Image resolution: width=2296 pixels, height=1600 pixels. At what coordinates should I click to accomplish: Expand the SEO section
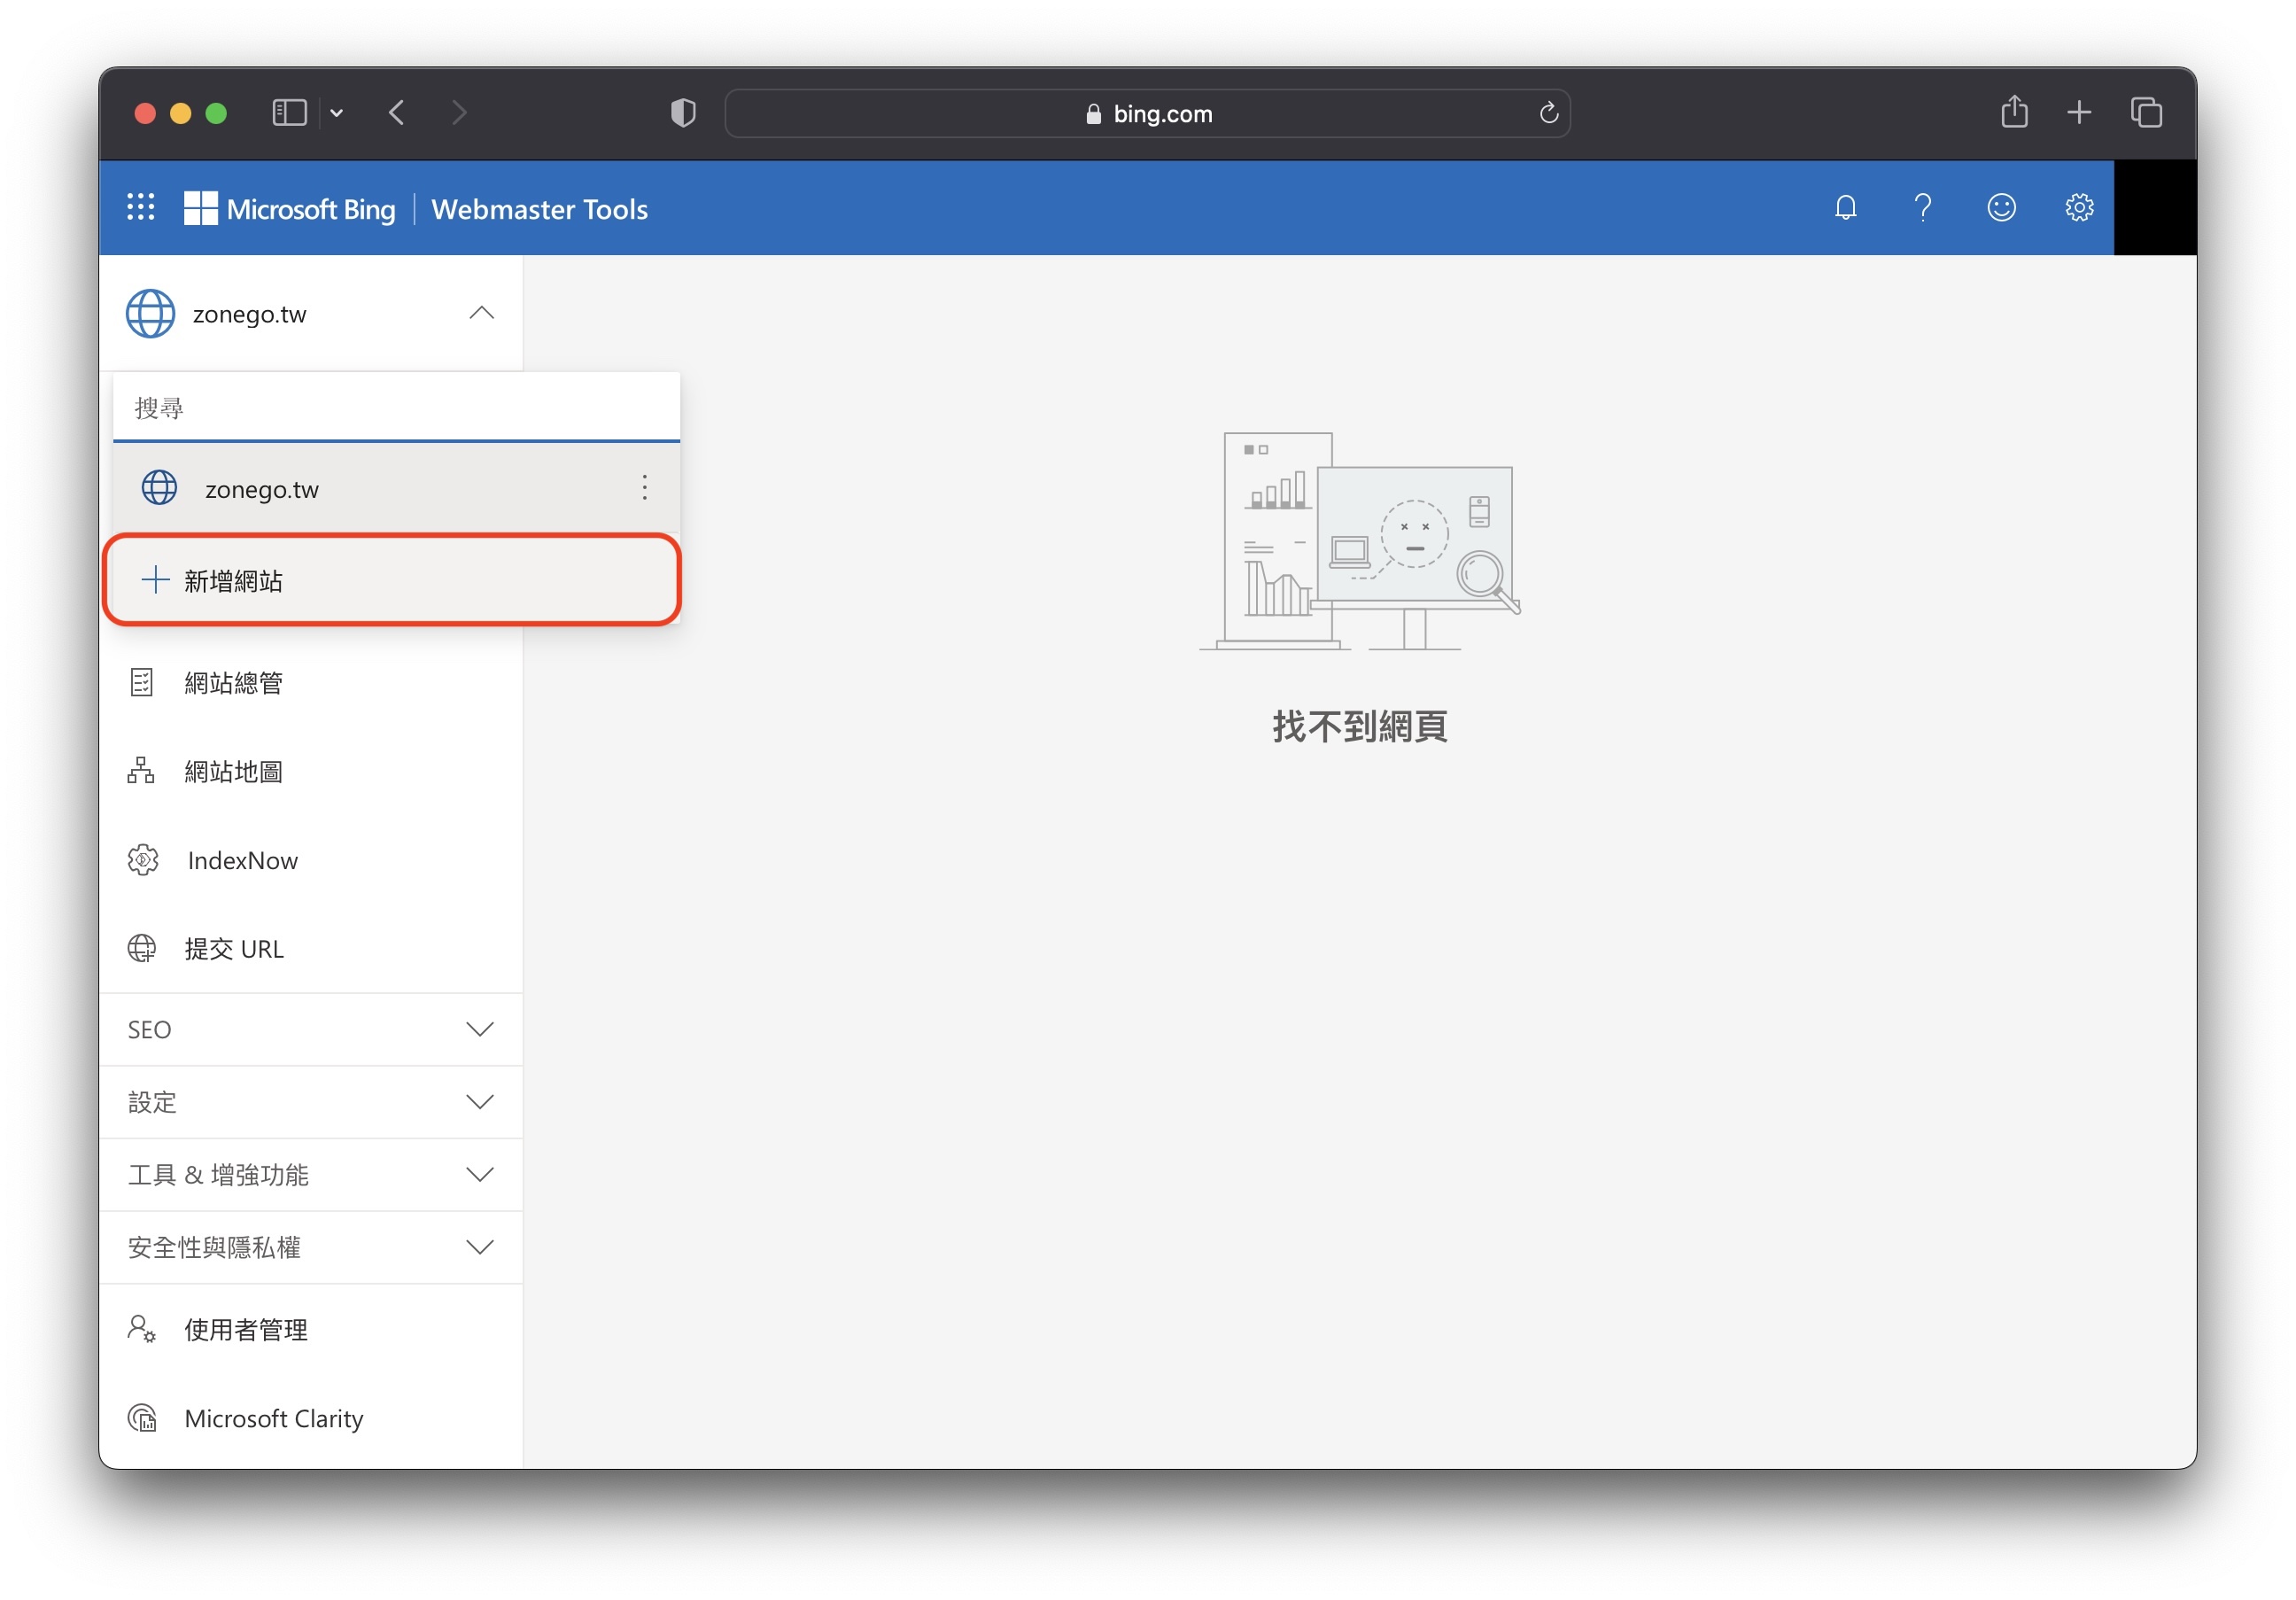(x=311, y=1029)
